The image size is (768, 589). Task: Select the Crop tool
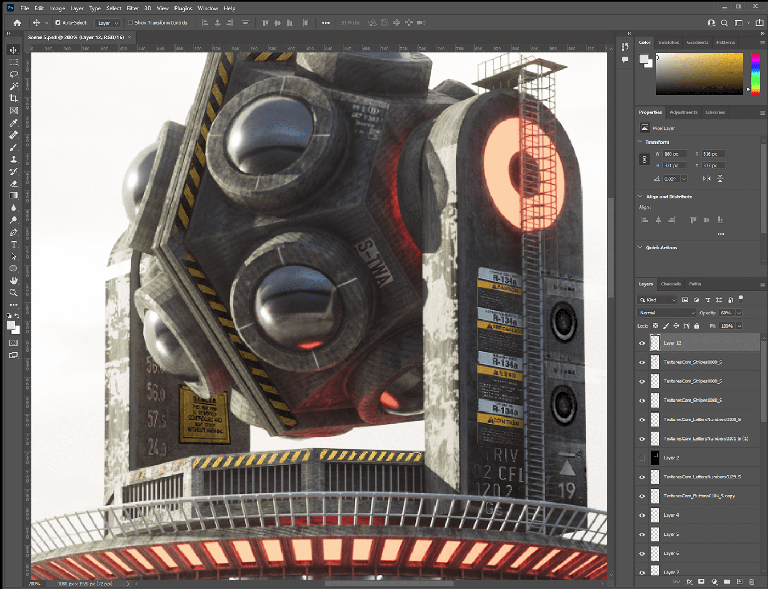coord(14,99)
